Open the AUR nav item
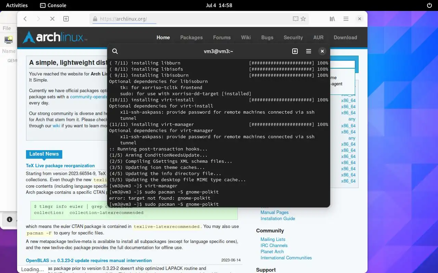The image size is (438, 273). [x=318, y=38]
